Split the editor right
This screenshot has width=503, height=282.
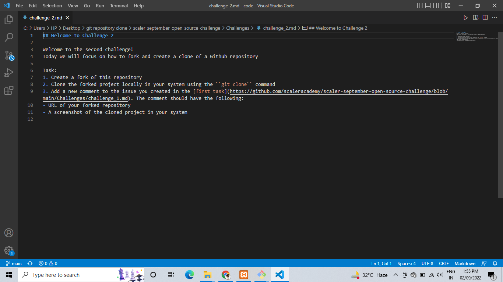click(x=485, y=18)
